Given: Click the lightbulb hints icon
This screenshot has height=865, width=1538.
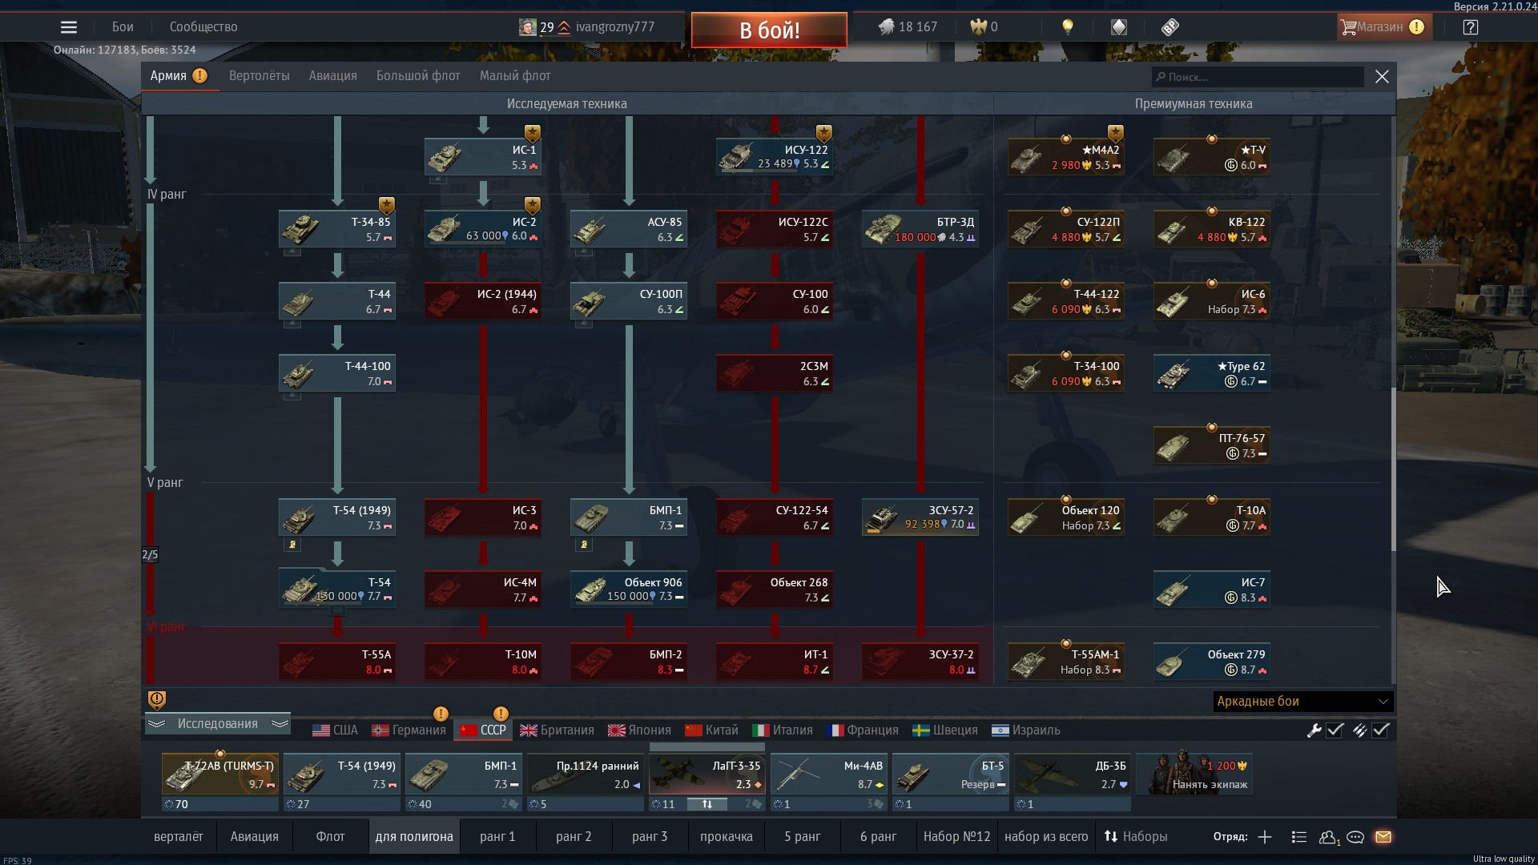Looking at the screenshot, I should coord(1067,27).
